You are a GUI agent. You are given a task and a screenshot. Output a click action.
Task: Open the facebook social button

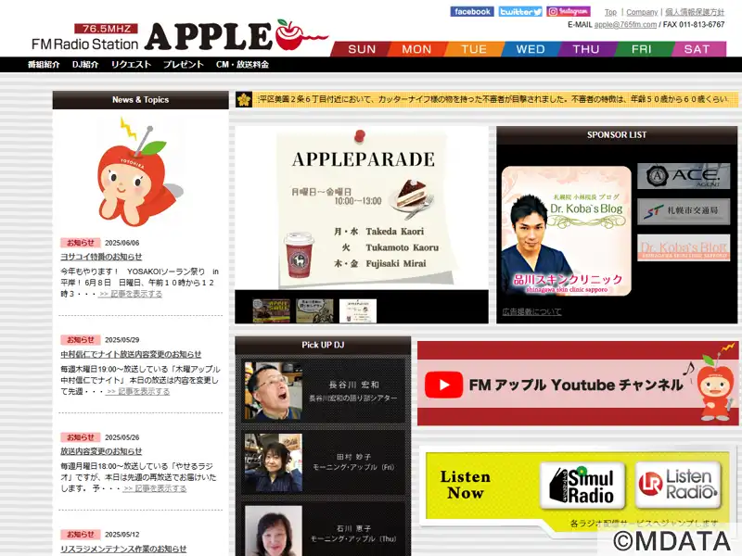(472, 11)
